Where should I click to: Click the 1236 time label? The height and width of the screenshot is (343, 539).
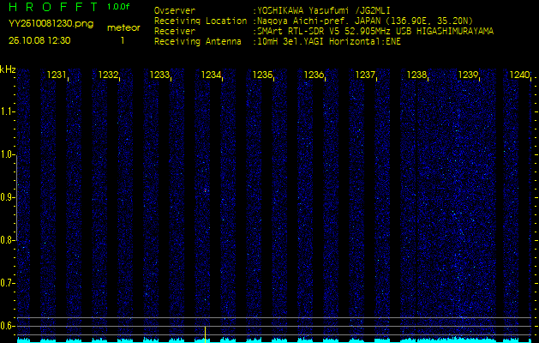314,75
